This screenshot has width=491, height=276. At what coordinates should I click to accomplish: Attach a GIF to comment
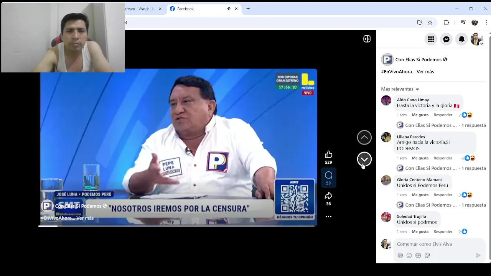418,255
